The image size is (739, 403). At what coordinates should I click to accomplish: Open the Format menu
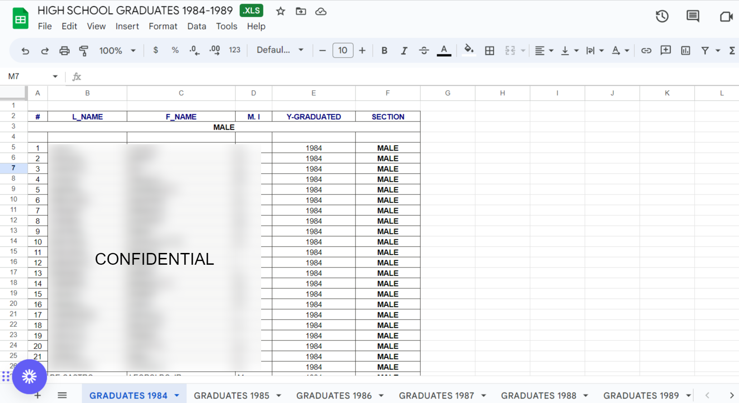(163, 26)
